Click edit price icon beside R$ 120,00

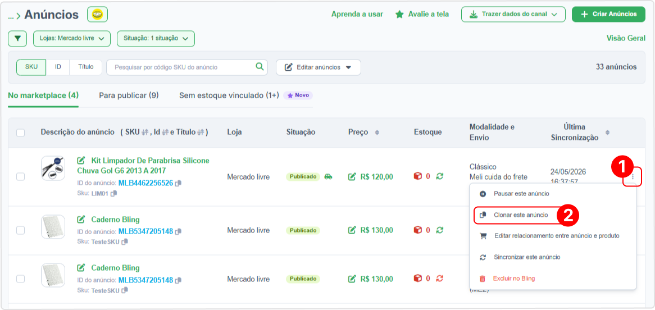352,176
